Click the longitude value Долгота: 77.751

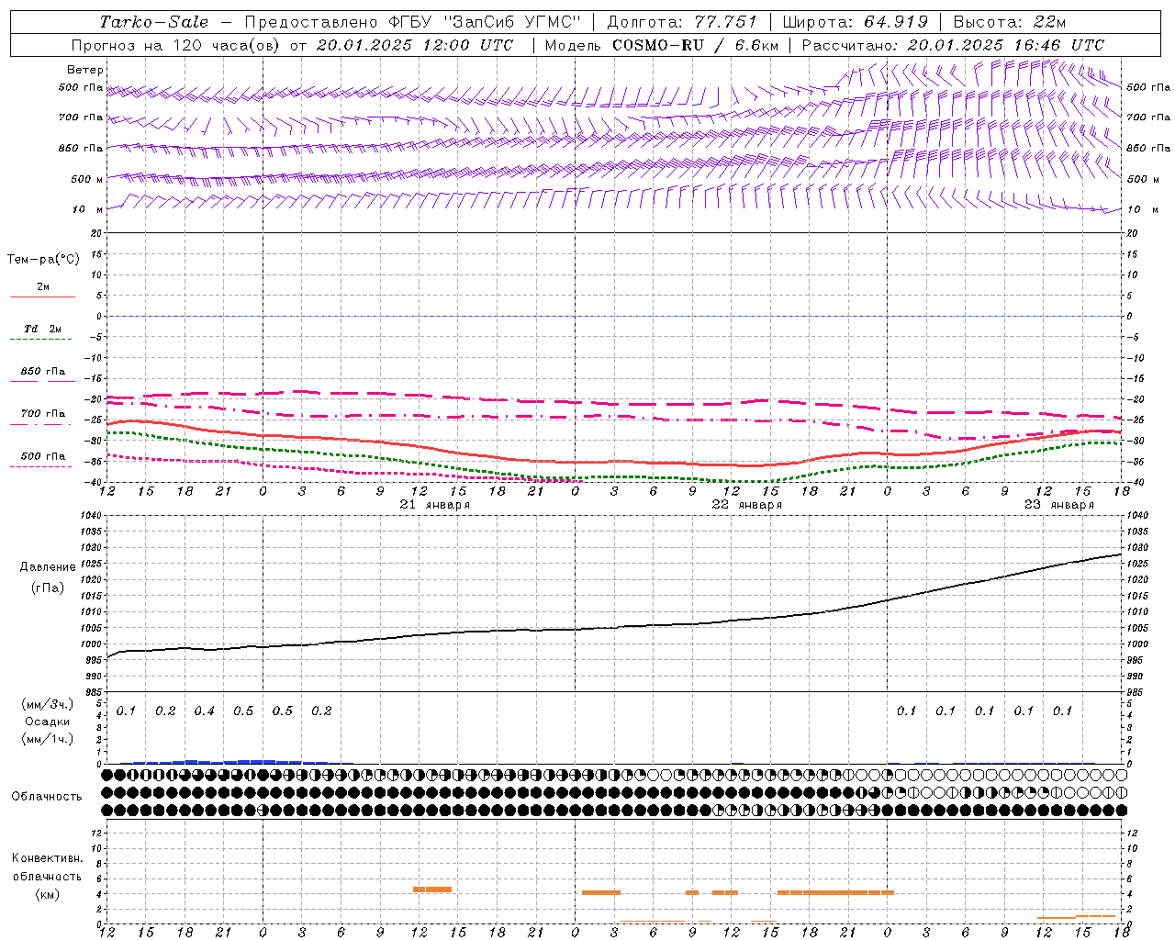point(682,22)
